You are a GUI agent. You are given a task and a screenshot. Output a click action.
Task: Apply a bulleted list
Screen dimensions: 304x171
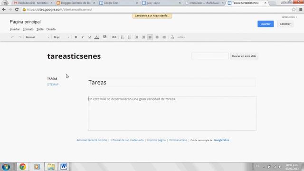coord(129,37)
